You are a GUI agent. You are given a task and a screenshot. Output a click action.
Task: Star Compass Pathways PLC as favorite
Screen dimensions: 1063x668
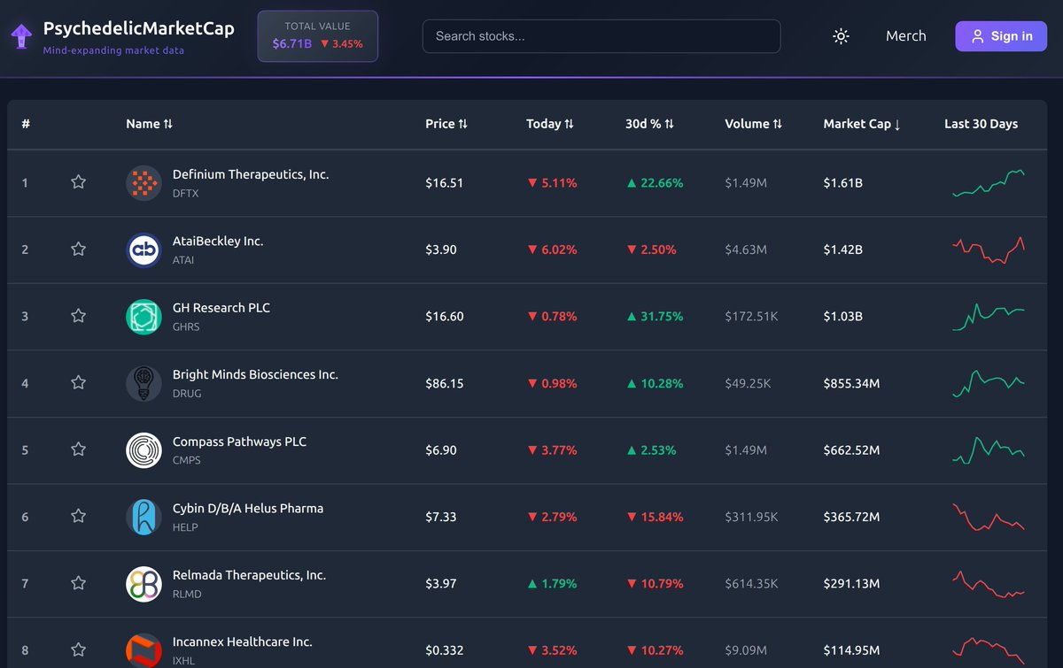point(78,449)
